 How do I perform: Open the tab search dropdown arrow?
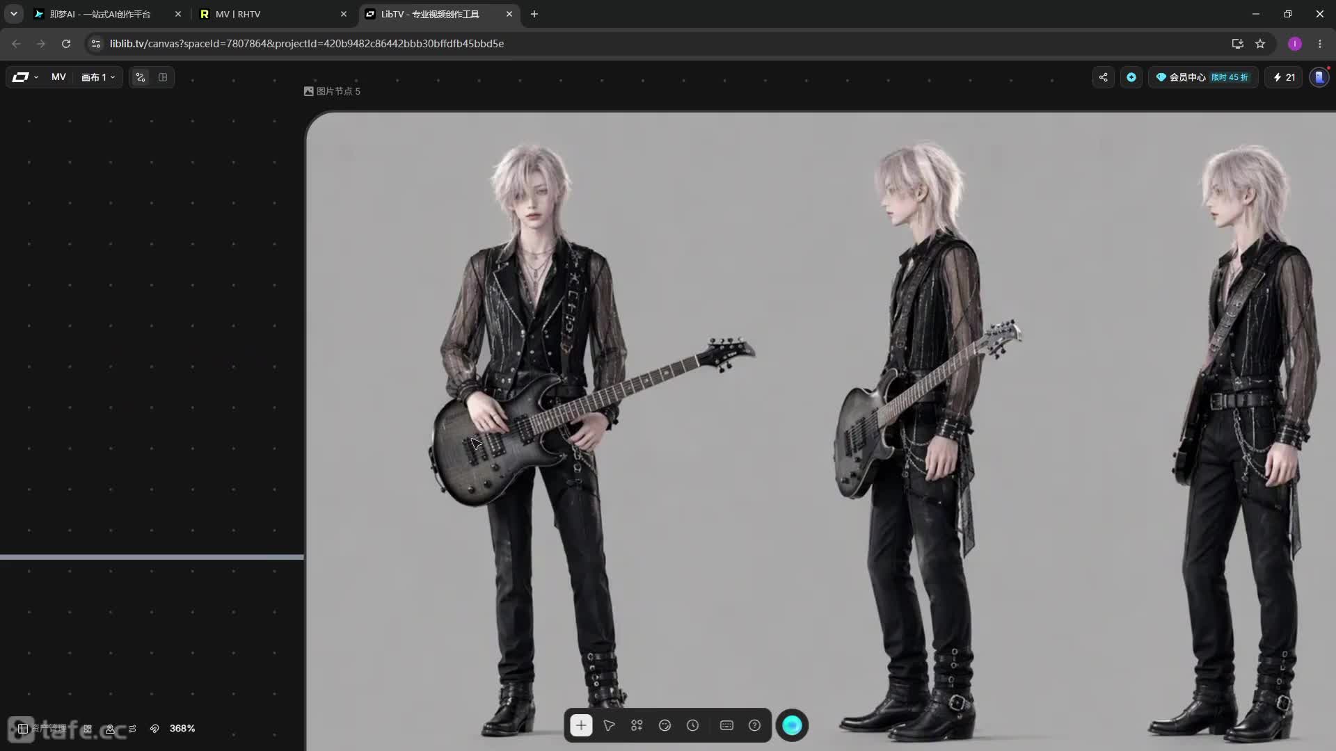click(x=13, y=14)
